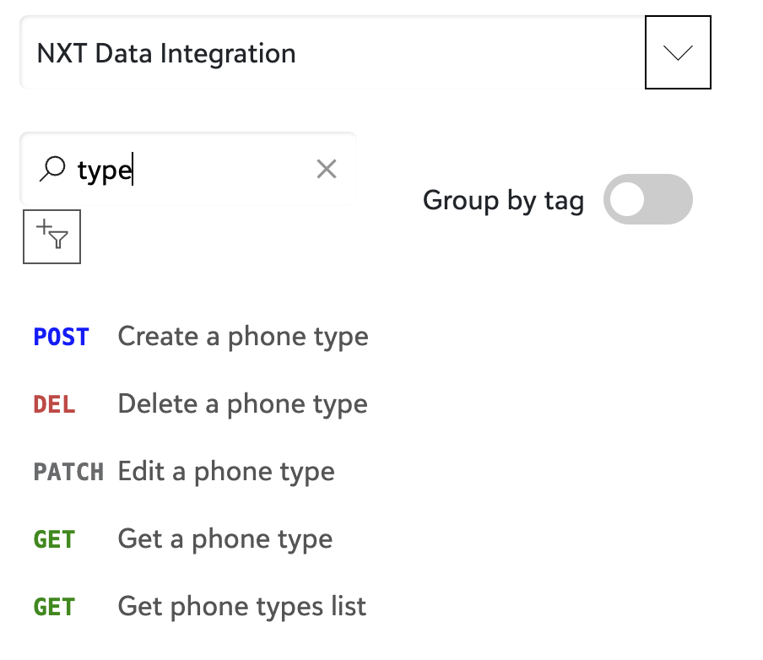Open the Edit a phone type operation

[x=226, y=472]
